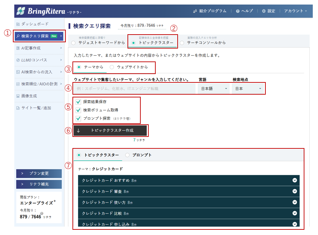Click the dashboard icon in sidebar

(18, 24)
